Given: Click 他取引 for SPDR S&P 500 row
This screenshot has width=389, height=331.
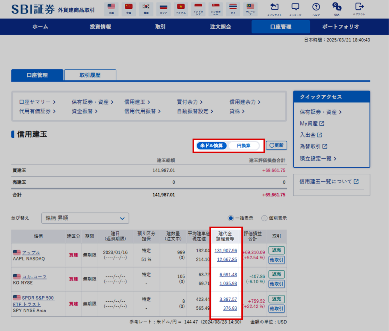Looking at the screenshot, I should 276,309.
